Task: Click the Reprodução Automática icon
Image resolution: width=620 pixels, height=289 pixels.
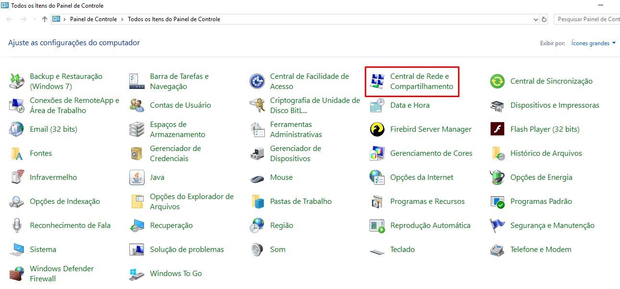Action: 377,226
